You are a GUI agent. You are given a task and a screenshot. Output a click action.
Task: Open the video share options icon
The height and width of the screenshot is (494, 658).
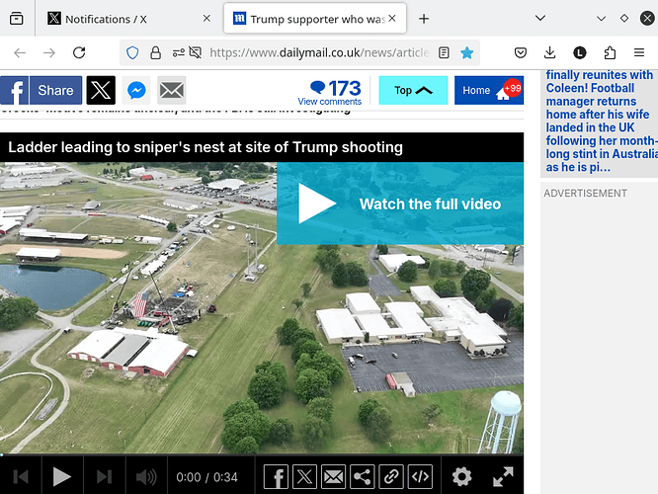point(363,477)
